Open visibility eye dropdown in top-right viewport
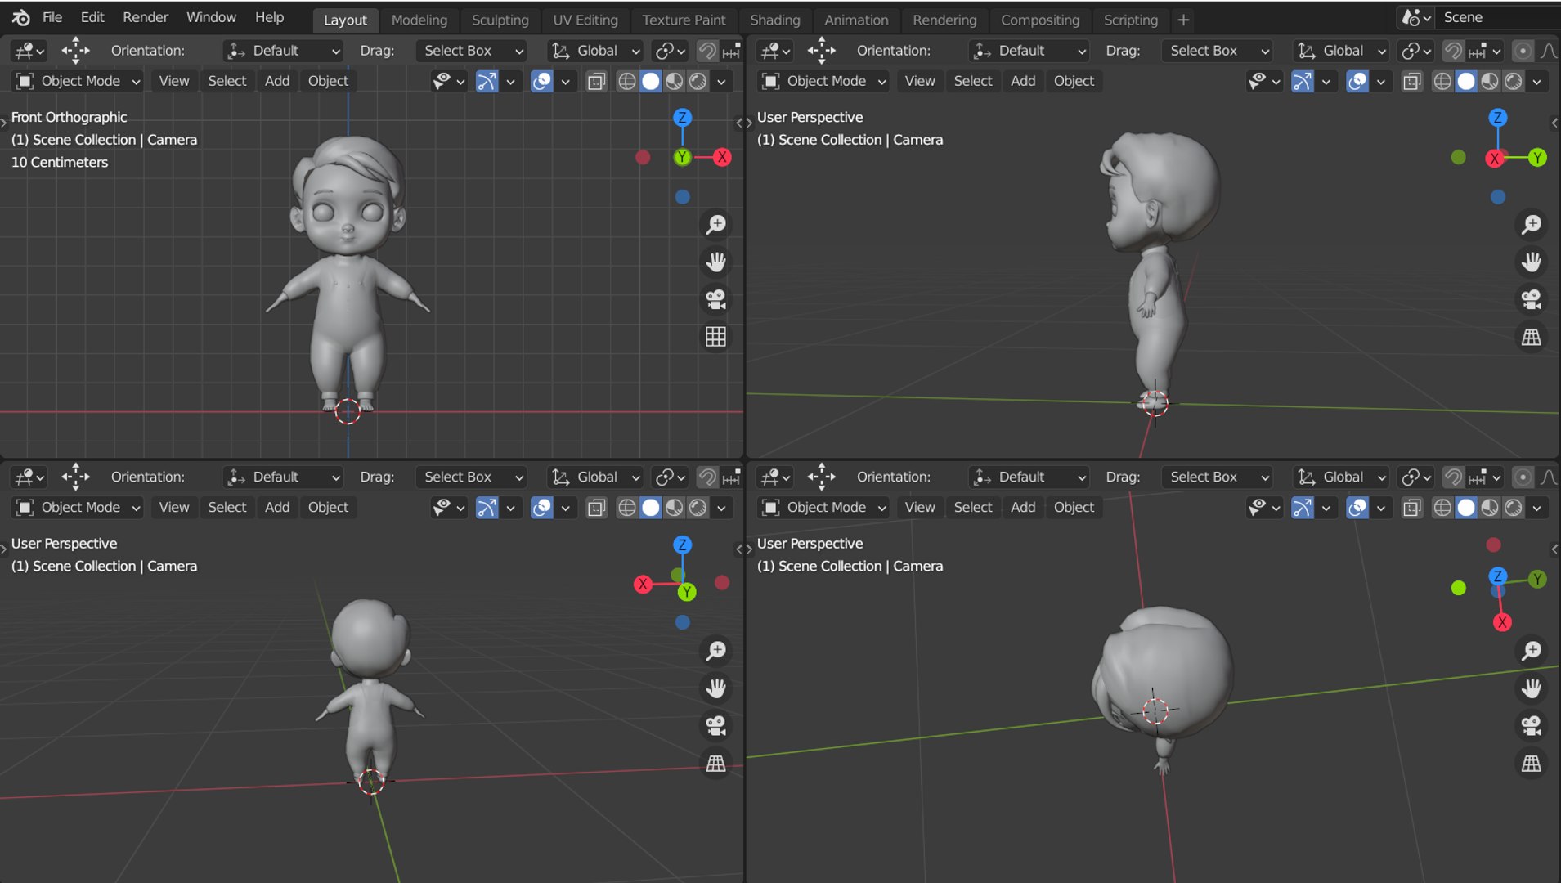Viewport: 1561px width, 883px height. (x=1264, y=81)
